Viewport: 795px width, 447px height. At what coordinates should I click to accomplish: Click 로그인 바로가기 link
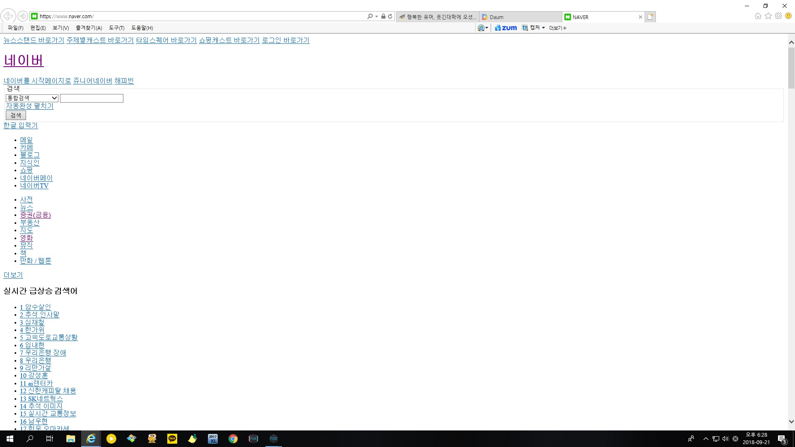[285, 40]
